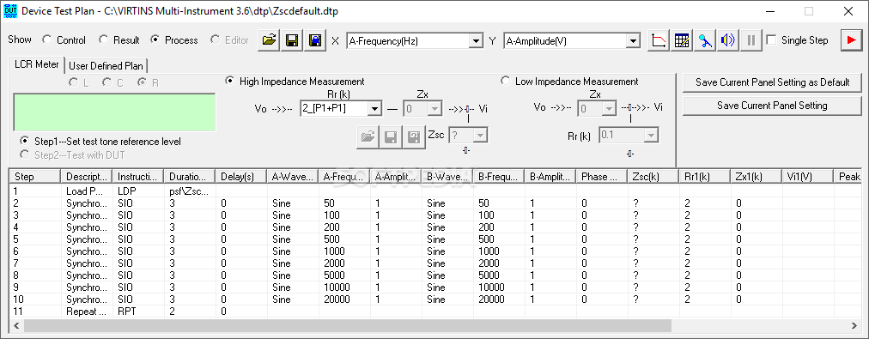Toggle the speaker sound icon
This screenshot has height=339, width=869.
pos(728,40)
